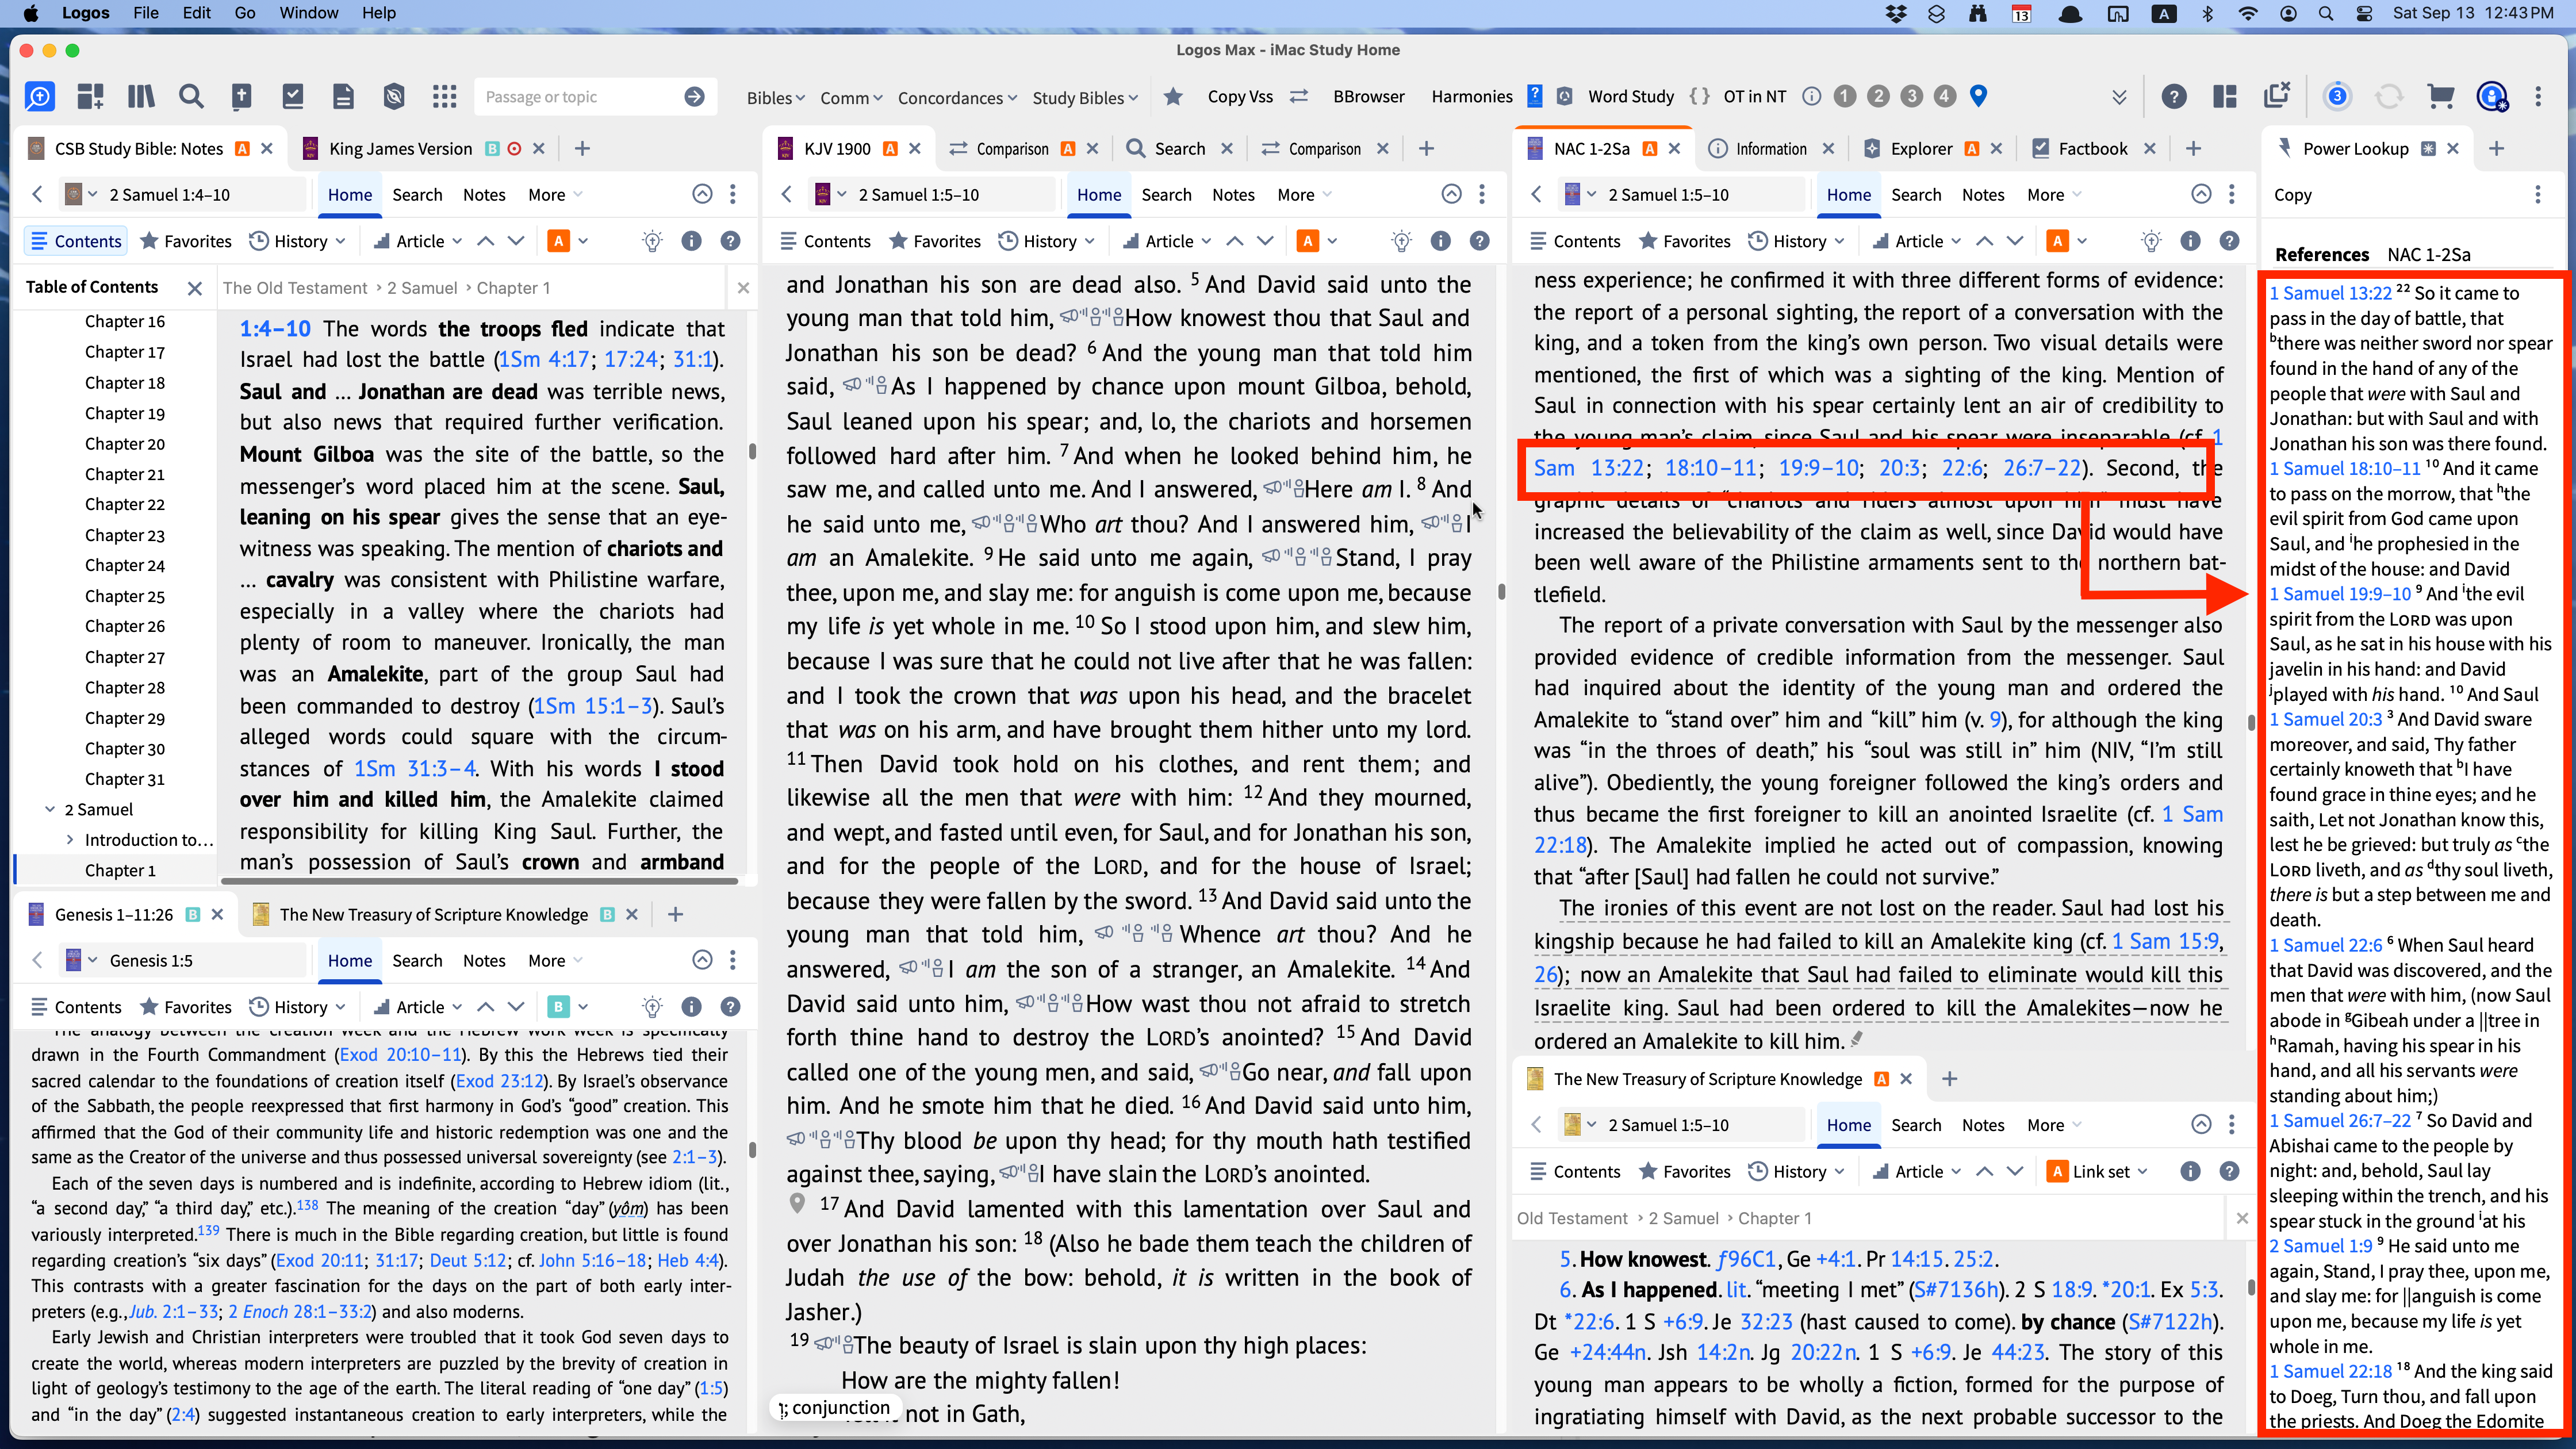The height and width of the screenshot is (1449, 2576).
Task: Open the Window menu in menu bar
Action: 308,13
